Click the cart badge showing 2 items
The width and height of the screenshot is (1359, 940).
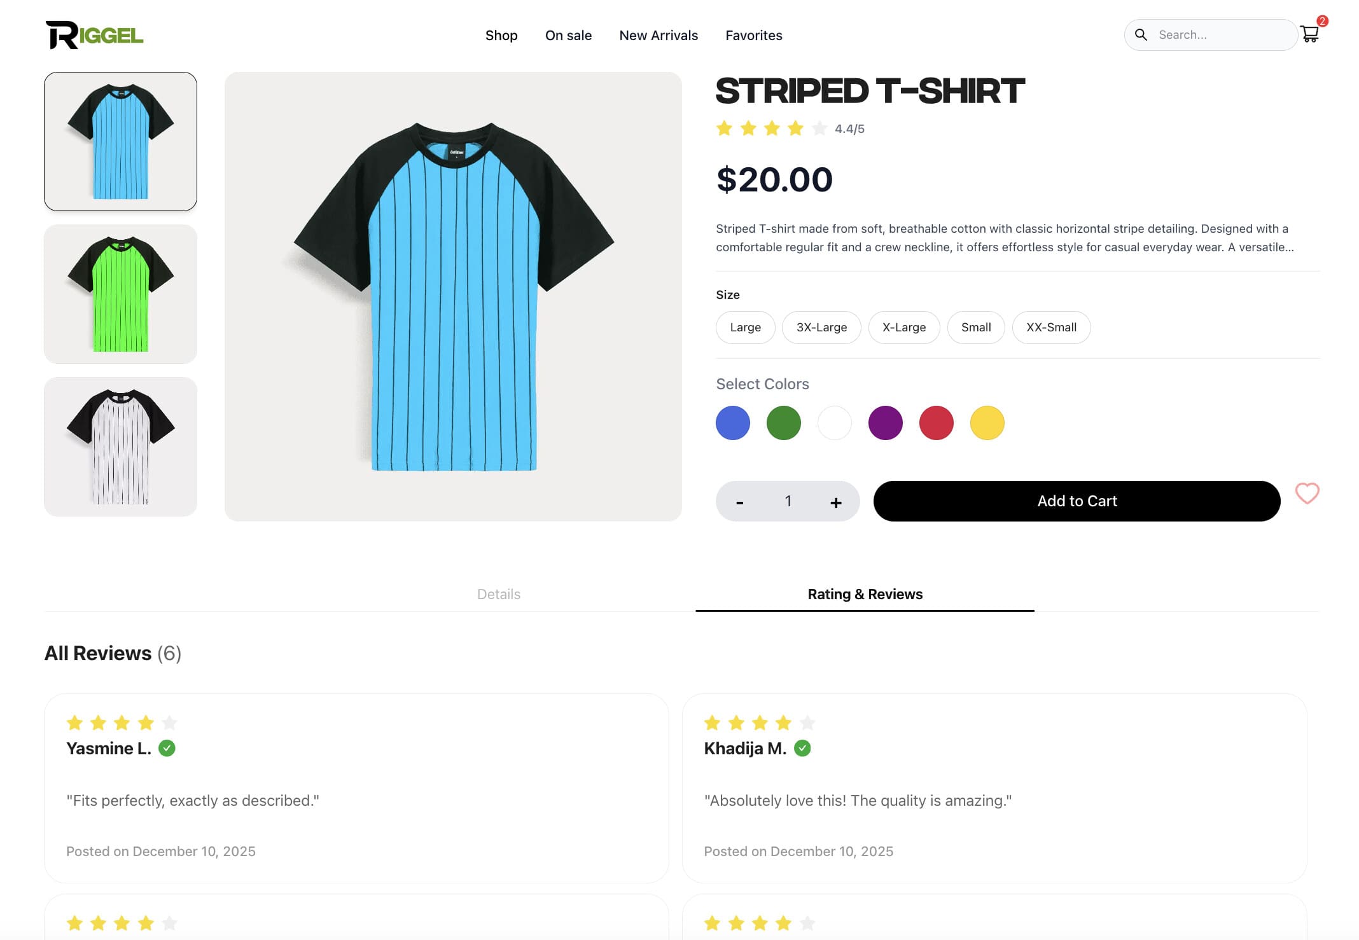[x=1323, y=20]
